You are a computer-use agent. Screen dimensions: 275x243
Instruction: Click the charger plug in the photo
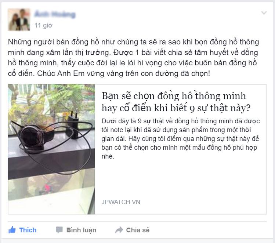point(73,126)
